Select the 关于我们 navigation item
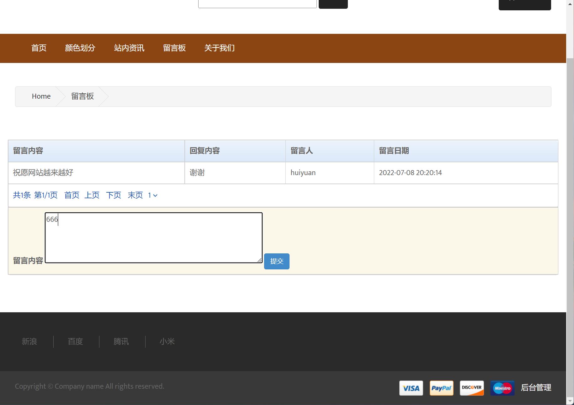Viewport: 574px width, 405px height. click(219, 48)
